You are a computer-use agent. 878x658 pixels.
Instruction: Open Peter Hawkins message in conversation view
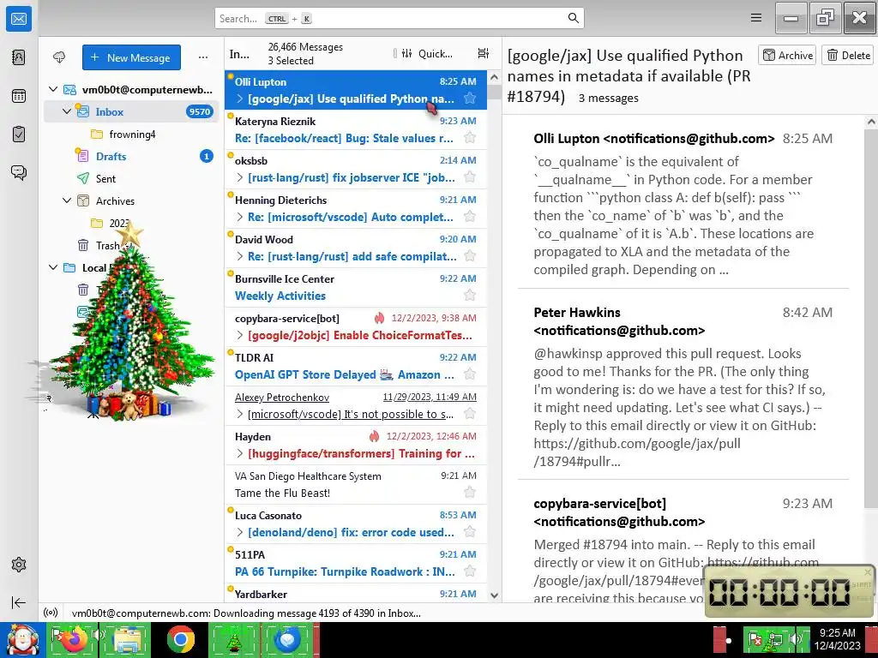(683, 385)
